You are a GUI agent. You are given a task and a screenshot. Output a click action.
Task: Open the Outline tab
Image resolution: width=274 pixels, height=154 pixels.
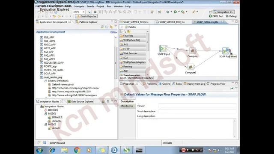click(x=164, y=84)
